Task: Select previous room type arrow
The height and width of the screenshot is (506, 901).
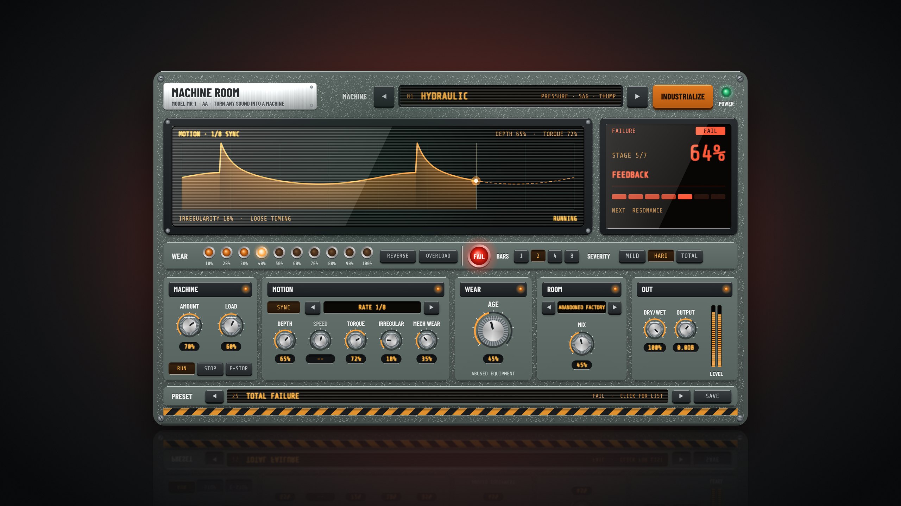Action: (548, 307)
